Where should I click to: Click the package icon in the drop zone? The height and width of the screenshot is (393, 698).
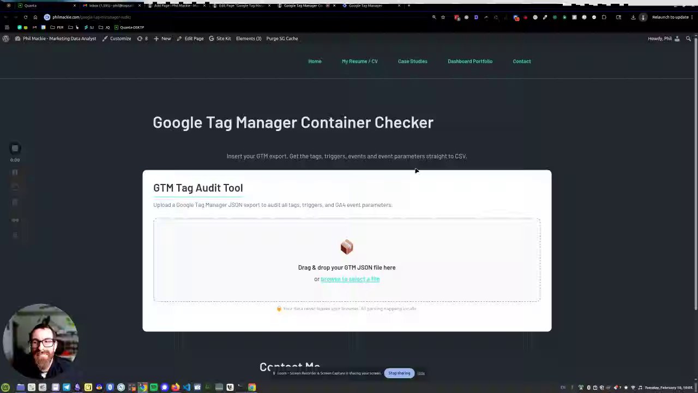pyautogui.click(x=347, y=247)
